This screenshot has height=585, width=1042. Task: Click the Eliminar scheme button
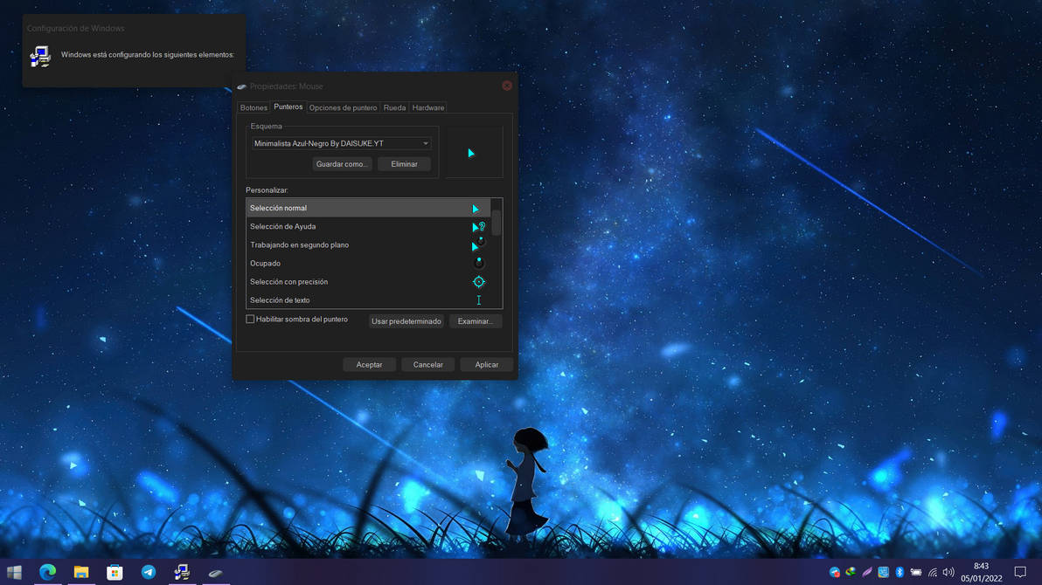[404, 164]
